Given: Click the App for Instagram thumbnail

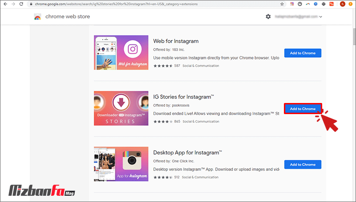Looking at the screenshot, I should pyautogui.click(x=121, y=164).
